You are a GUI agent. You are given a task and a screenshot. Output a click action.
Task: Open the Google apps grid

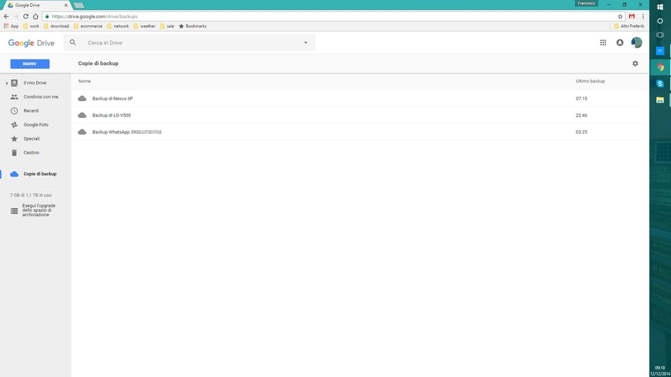603,42
